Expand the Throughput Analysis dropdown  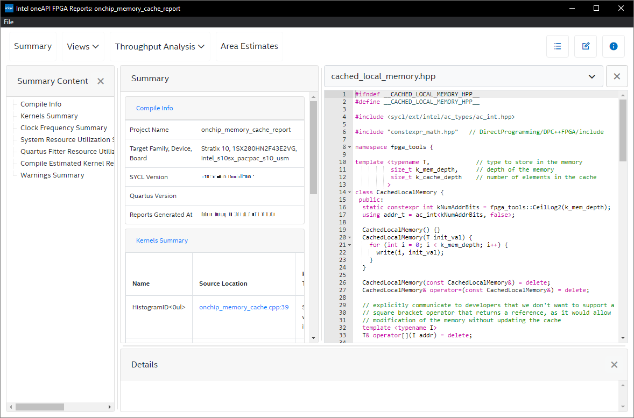click(x=160, y=47)
